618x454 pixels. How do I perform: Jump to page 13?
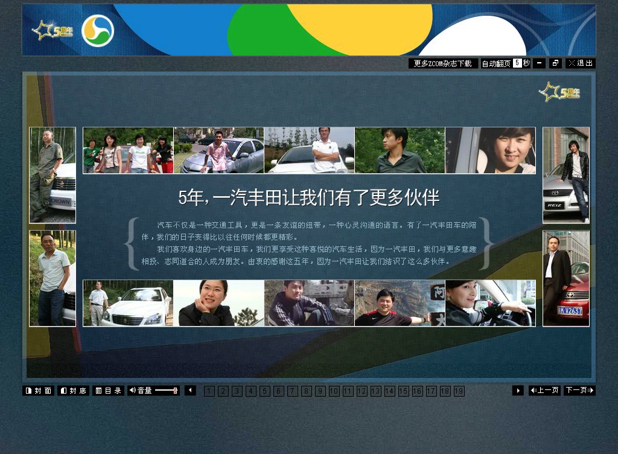[x=375, y=391]
